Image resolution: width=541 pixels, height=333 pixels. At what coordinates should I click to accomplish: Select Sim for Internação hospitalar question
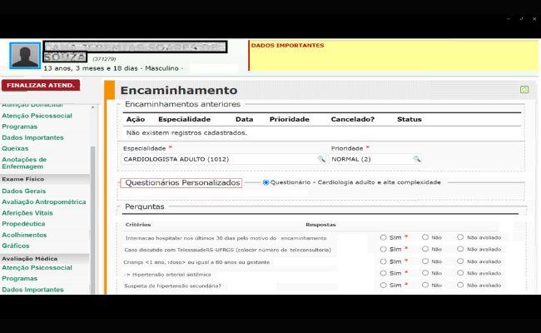[x=384, y=237]
